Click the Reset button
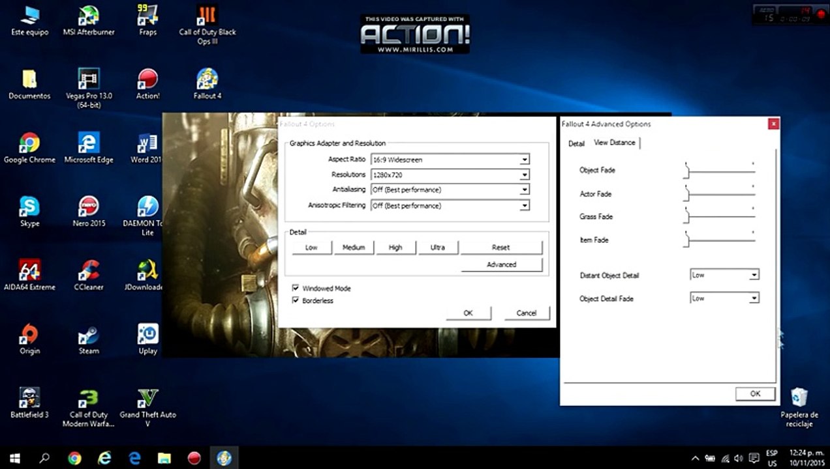This screenshot has height=469, width=830. pyautogui.click(x=501, y=248)
